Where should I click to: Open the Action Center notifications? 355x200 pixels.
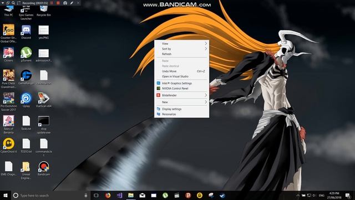348,195
